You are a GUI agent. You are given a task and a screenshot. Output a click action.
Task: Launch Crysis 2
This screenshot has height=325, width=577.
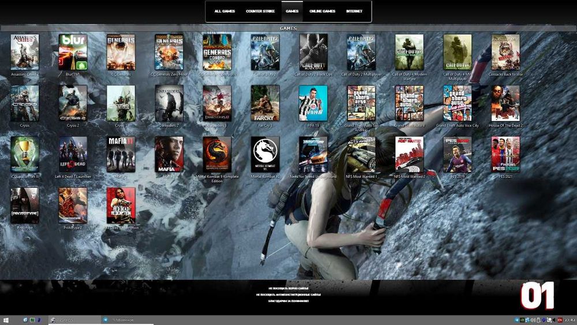[x=73, y=103]
